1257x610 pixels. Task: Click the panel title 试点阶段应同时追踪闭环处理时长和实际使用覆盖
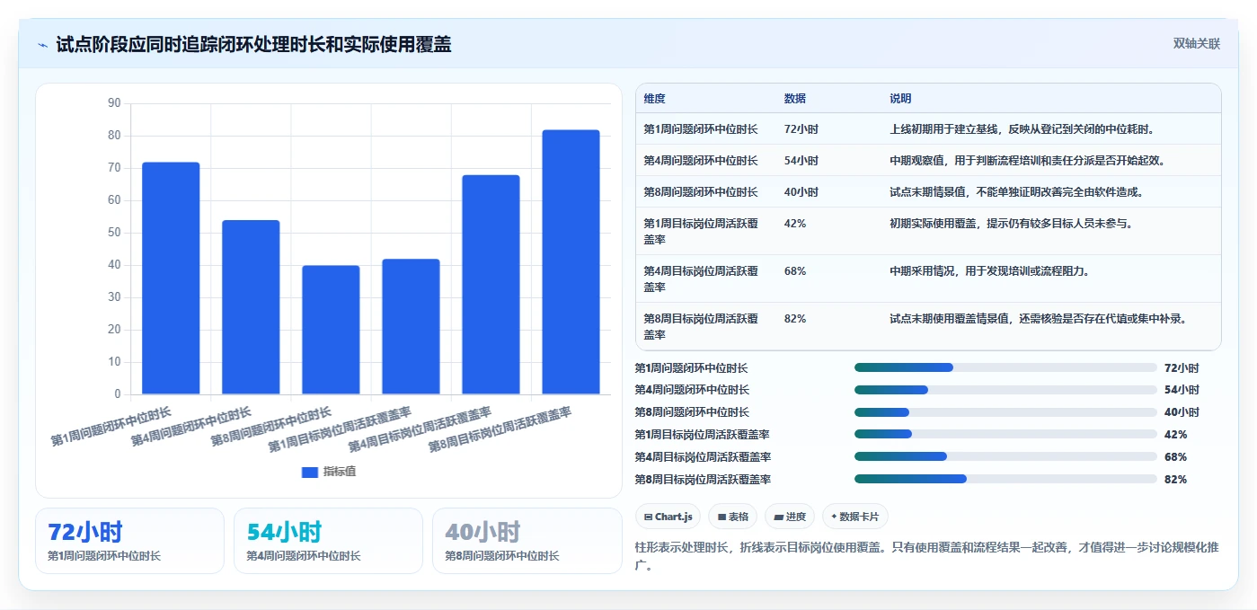253,45
